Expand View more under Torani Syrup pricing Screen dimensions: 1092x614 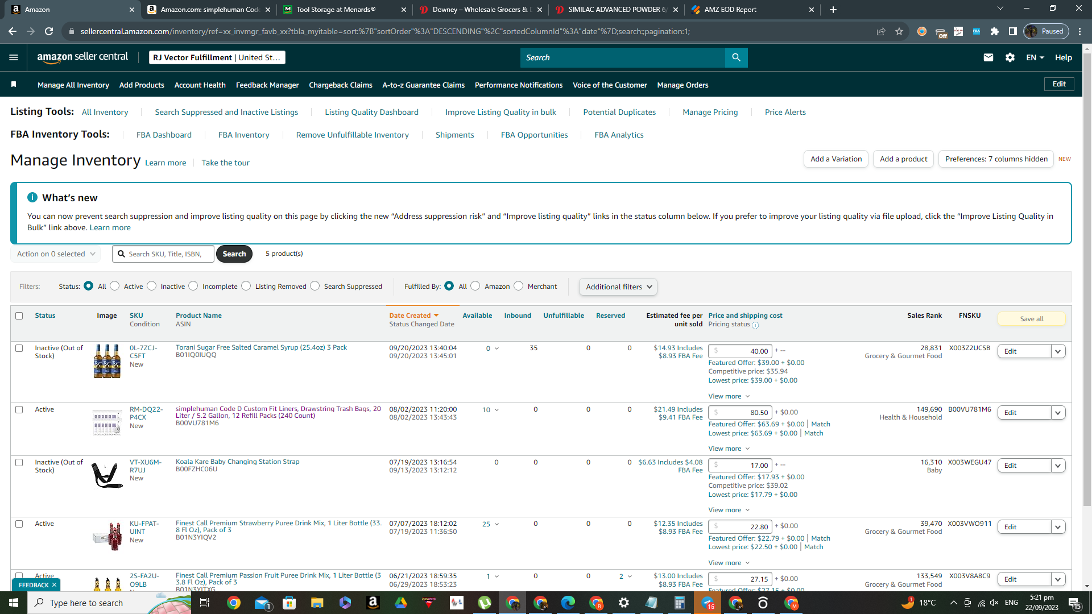pyautogui.click(x=729, y=396)
